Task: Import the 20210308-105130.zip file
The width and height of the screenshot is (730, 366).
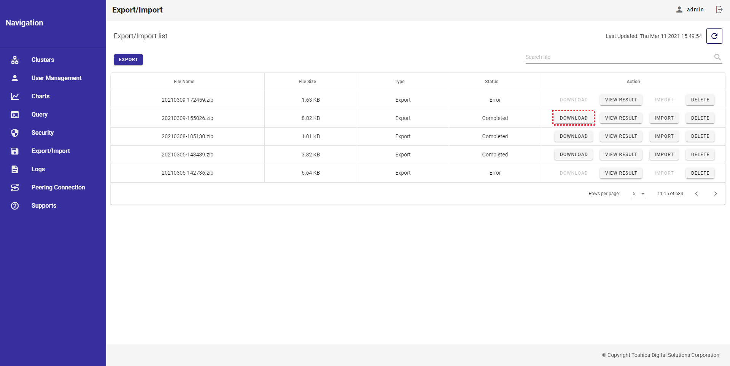Action: pos(664,136)
